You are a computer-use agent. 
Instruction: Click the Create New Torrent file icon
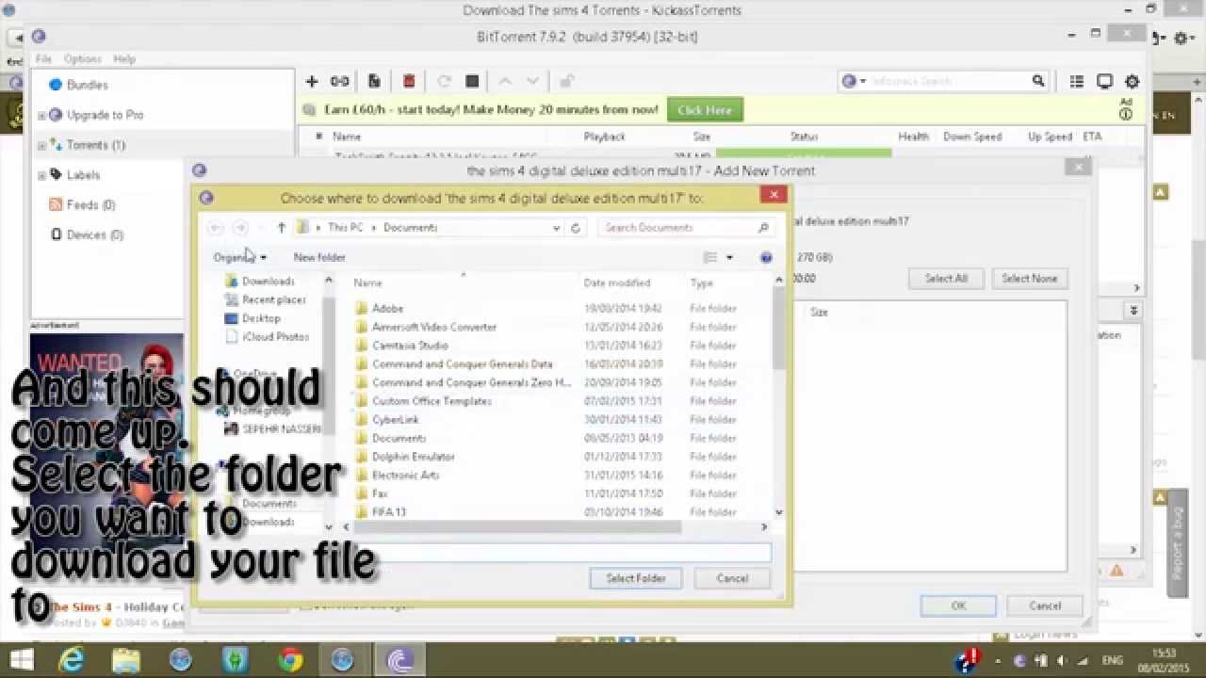pos(374,81)
